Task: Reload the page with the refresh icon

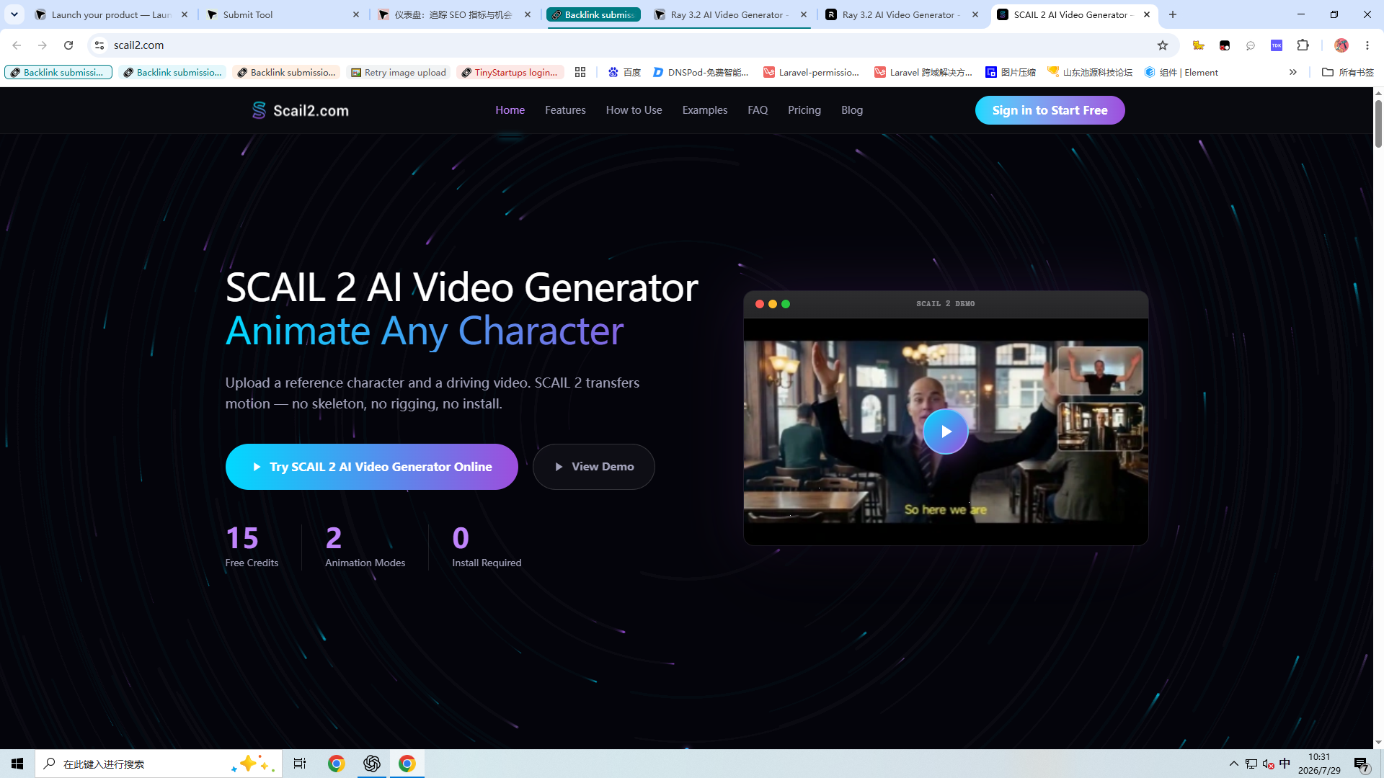Action: (68, 45)
